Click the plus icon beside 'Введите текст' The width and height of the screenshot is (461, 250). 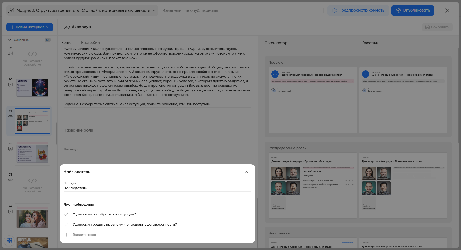click(x=66, y=235)
